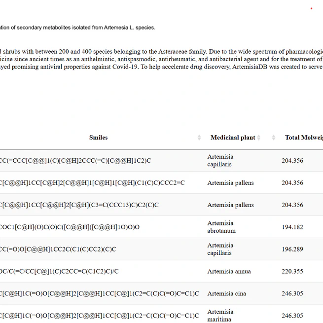This screenshot has height=323, width=323.
Task: Sort table by Smiles column arrows
Action: click(199, 138)
